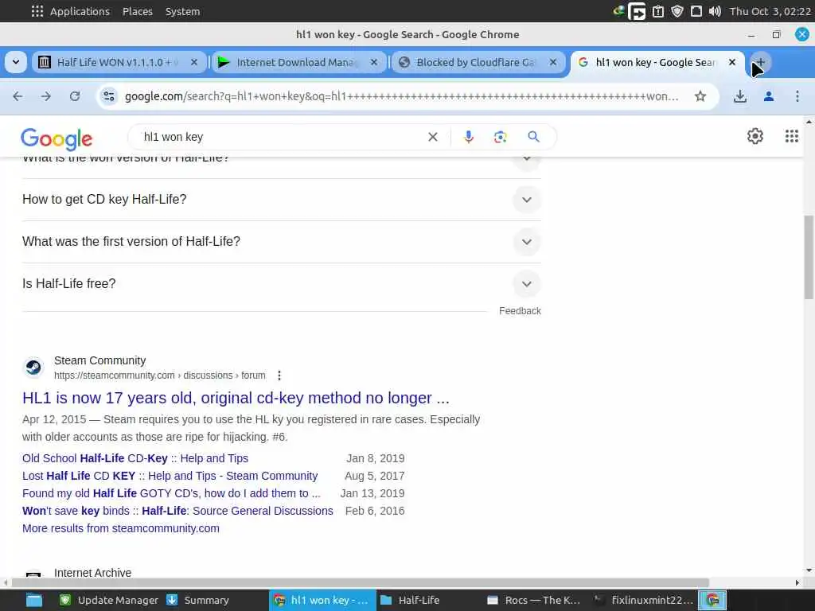Open the tab search dropdown
This screenshot has height=611, width=815.
(x=16, y=62)
